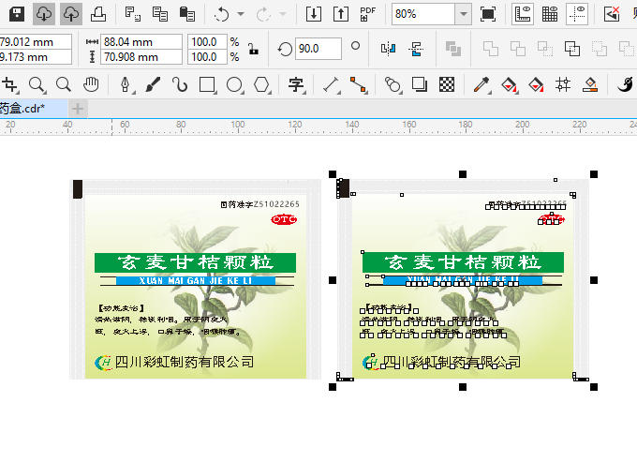This screenshot has width=637, height=462.
Task: Toggle the show grid button
Action: tap(550, 14)
